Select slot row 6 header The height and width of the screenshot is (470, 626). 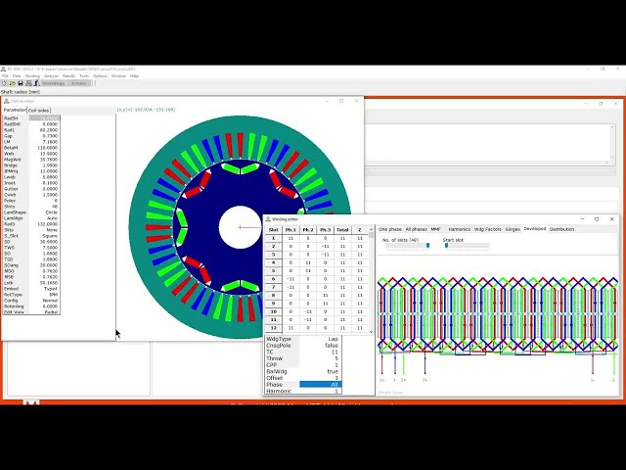pos(274,279)
